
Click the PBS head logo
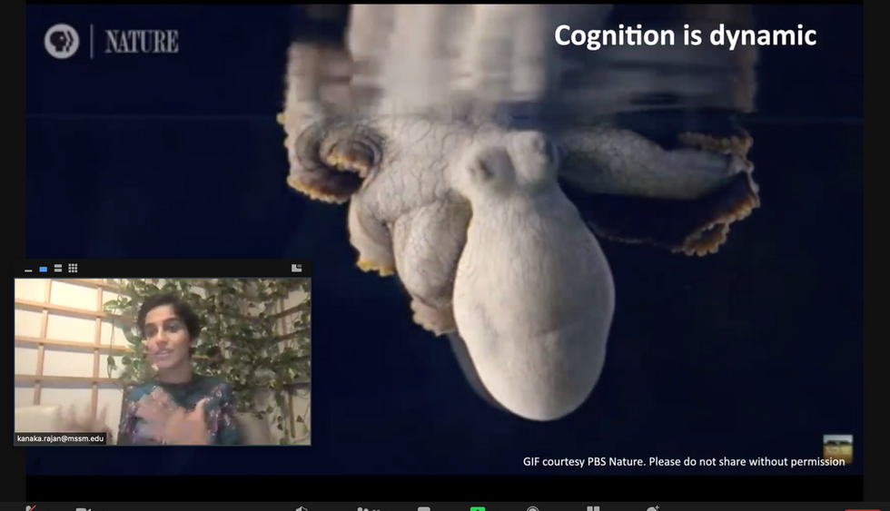point(62,42)
